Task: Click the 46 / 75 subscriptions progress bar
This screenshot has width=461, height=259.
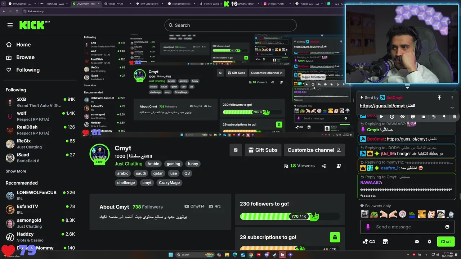Action: click(x=290, y=249)
